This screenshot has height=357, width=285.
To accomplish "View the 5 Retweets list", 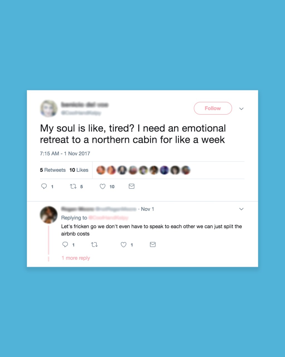I will pyautogui.click(x=53, y=170).
